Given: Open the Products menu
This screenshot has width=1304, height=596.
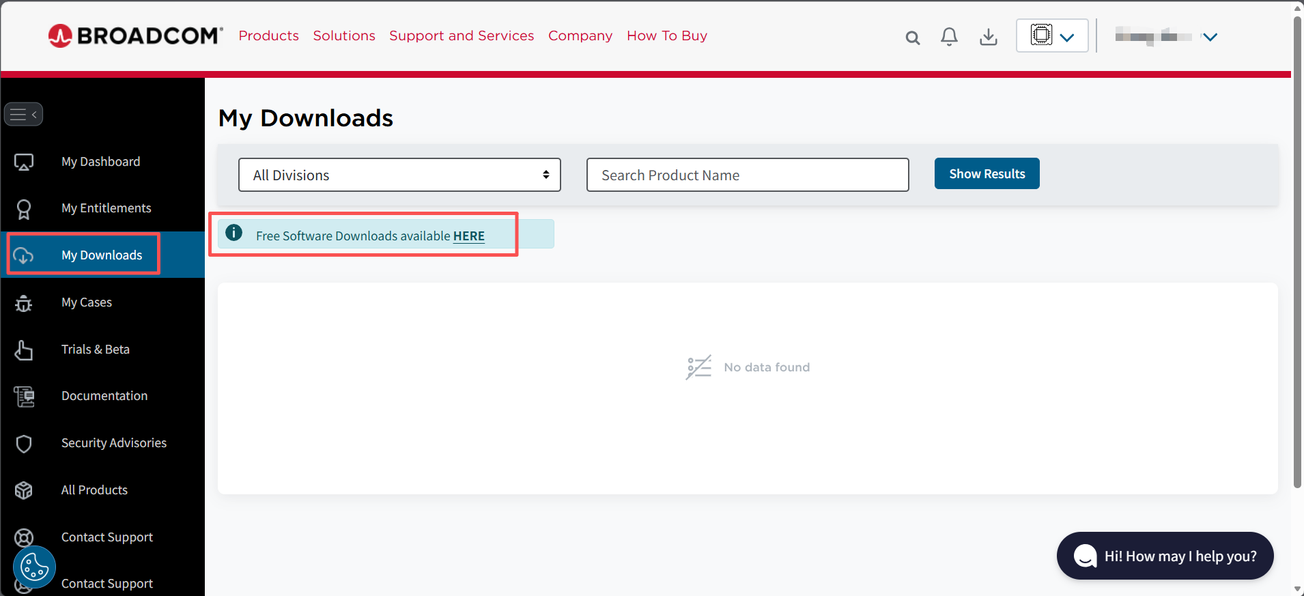Looking at the screenshot, I should [269, 36].
